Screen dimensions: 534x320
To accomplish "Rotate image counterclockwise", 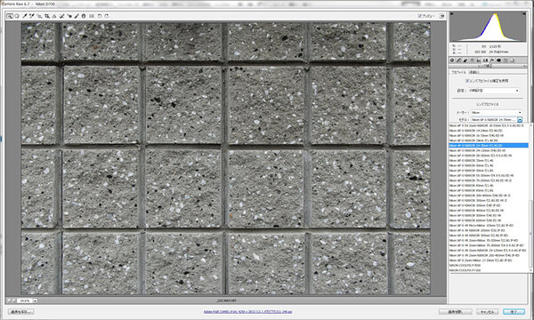I will coord(100,16).
